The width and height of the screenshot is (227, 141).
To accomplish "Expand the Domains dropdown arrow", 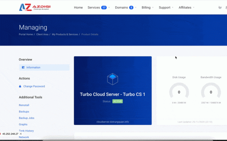I will point(136,8).
